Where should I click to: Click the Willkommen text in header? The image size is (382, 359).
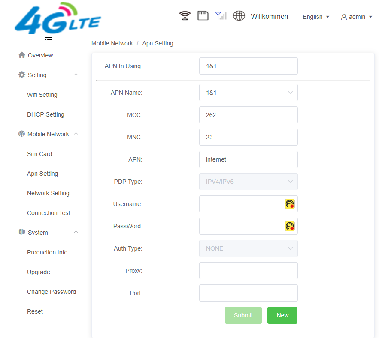click(x=270, y=16)
